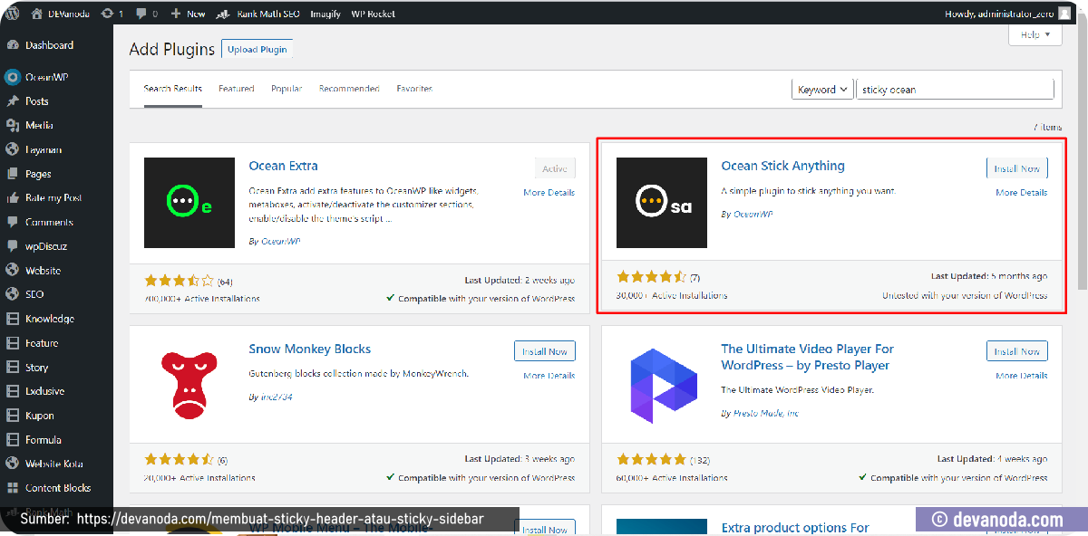Click the Rate my Post thumbs-up icon
The width and height of the screenshot is (1088, 536).
click(13, 197)
